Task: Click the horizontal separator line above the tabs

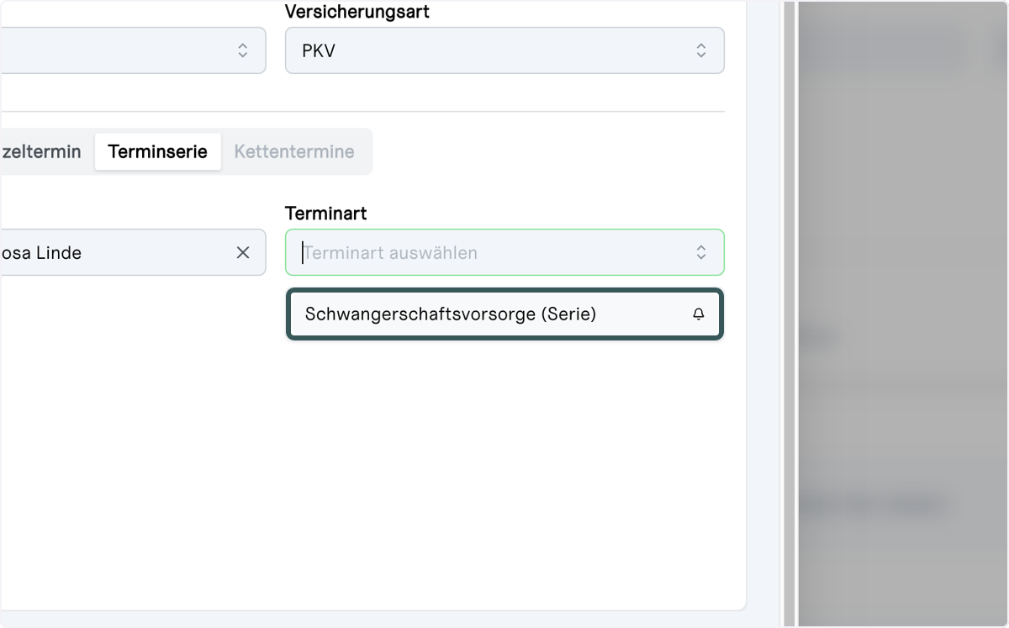Action: tap(362, 111)
